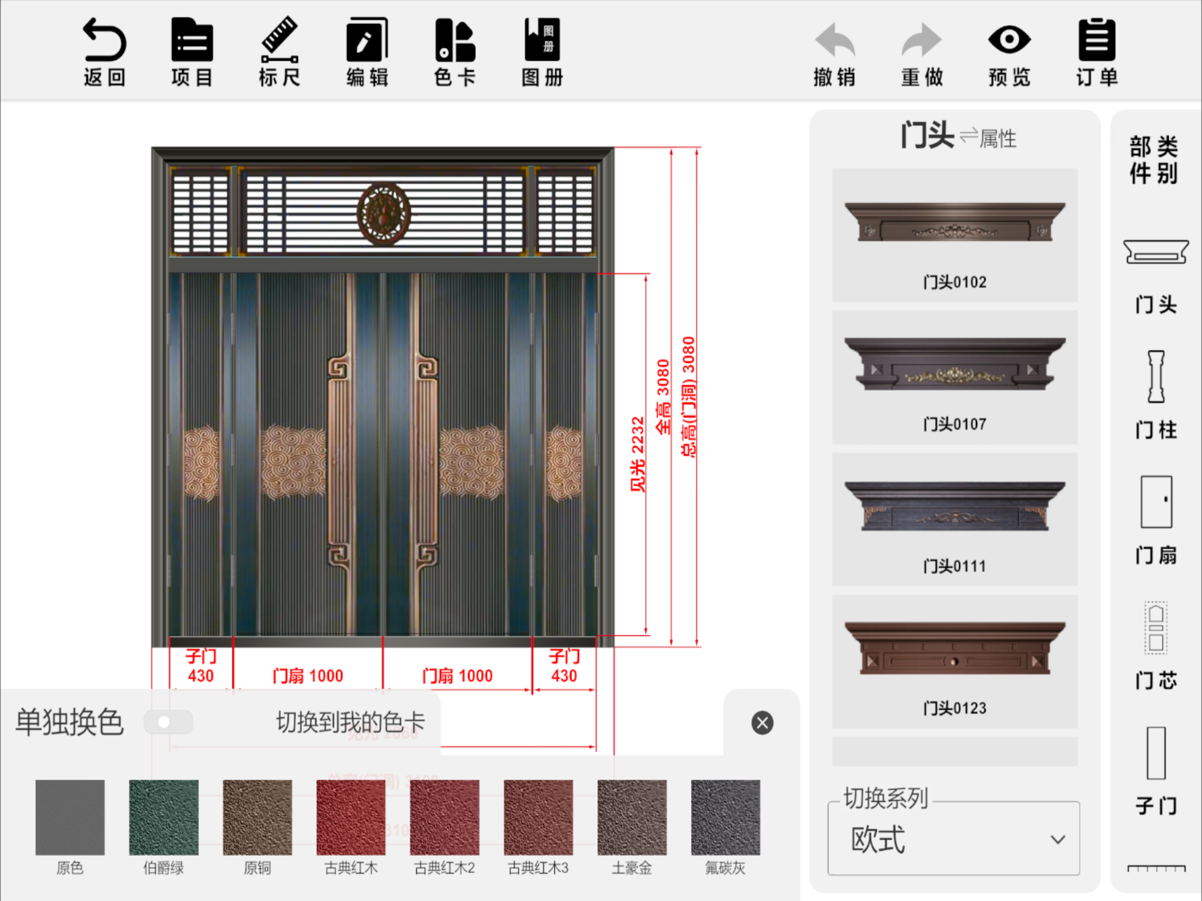
Task: Pick the 伯爵绿 green color swatch
Action: pos(164,817)
